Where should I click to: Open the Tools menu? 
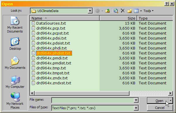pos(148,11)
